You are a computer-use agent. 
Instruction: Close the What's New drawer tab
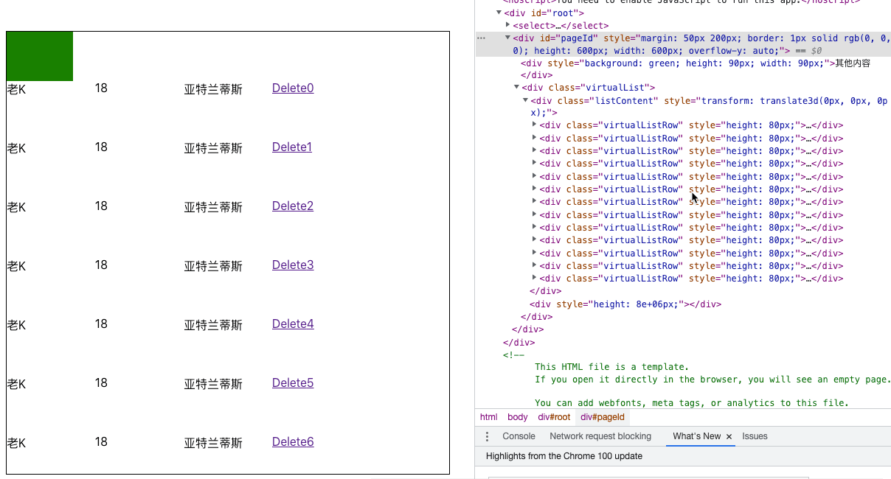729,437
